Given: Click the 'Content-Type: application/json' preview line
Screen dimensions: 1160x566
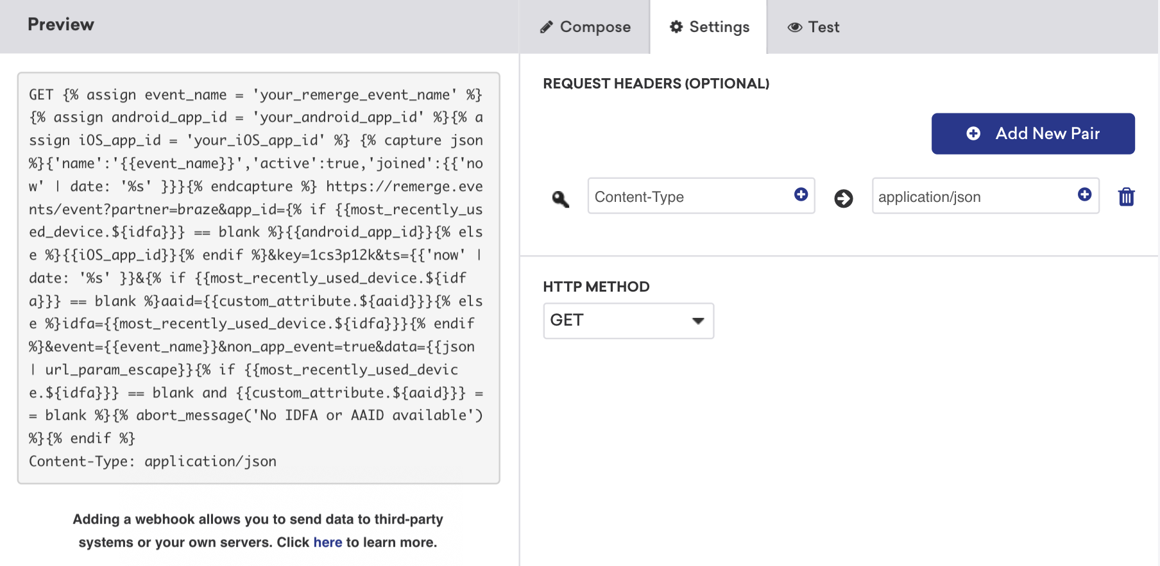Looking at the screenshot, I should [x=153, y=462].
